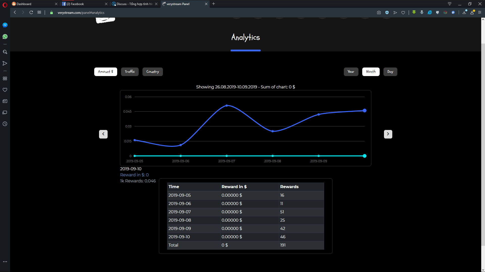This screenshot has height=272, width=485.
Task: Go to next chart period
Action: coord(388,134)
